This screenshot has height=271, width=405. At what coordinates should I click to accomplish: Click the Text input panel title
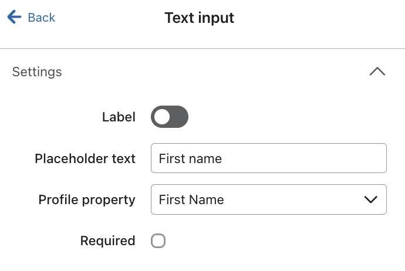pyautogui.click(x=200, y=18)
